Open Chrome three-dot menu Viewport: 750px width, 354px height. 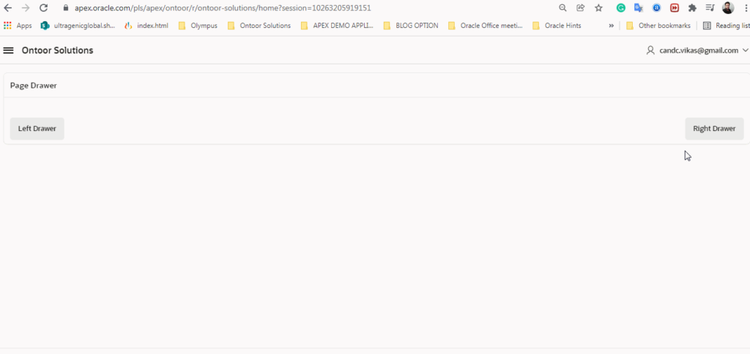[x=744, y=8]
